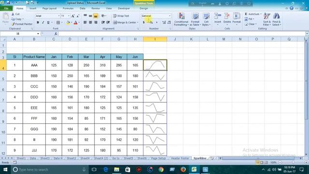
Task: Switch to the Insert ribbon tab
Action: pyautogui.click(x=33, y=8)
